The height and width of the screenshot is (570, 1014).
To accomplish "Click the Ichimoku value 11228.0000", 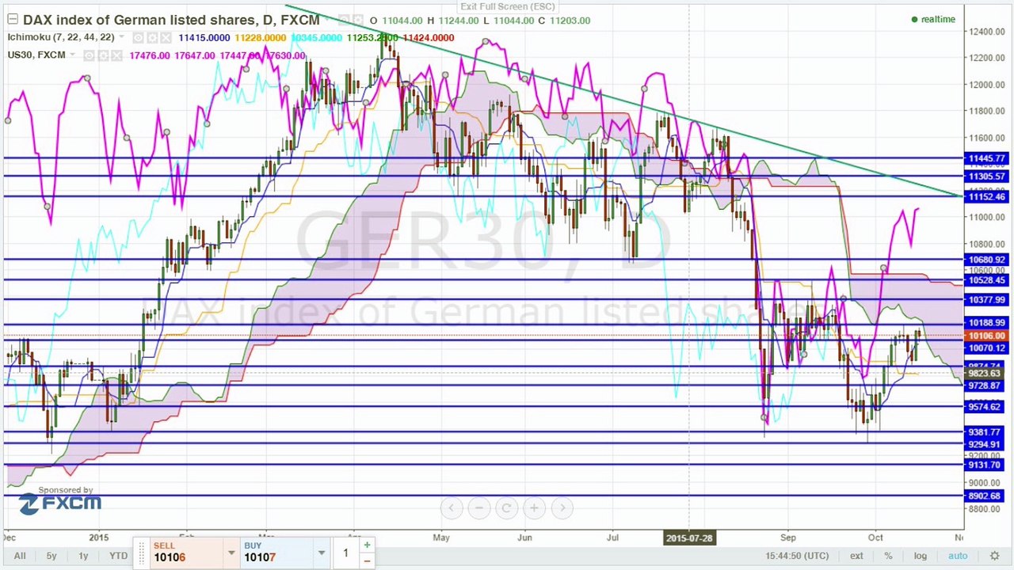I will (x=261, y=38).
